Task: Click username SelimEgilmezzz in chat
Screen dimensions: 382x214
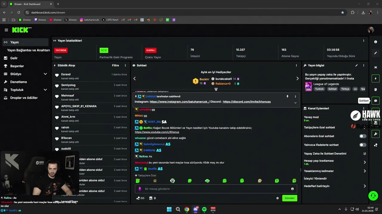Action: click(154, 144)
